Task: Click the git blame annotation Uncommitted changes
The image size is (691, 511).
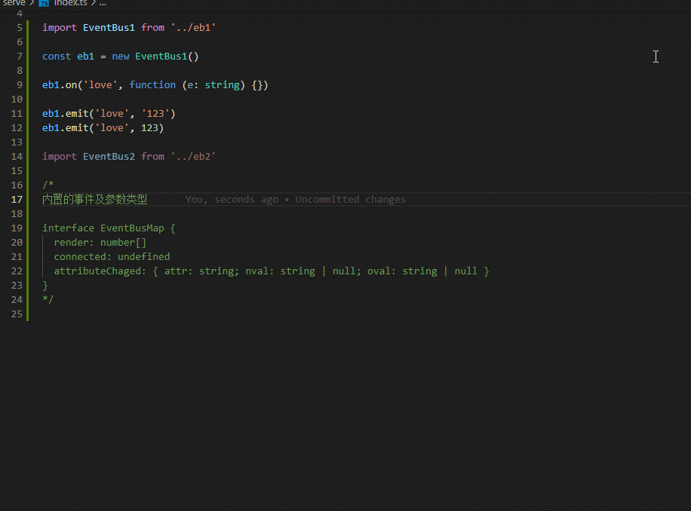Action: click(x=350, y=200)
